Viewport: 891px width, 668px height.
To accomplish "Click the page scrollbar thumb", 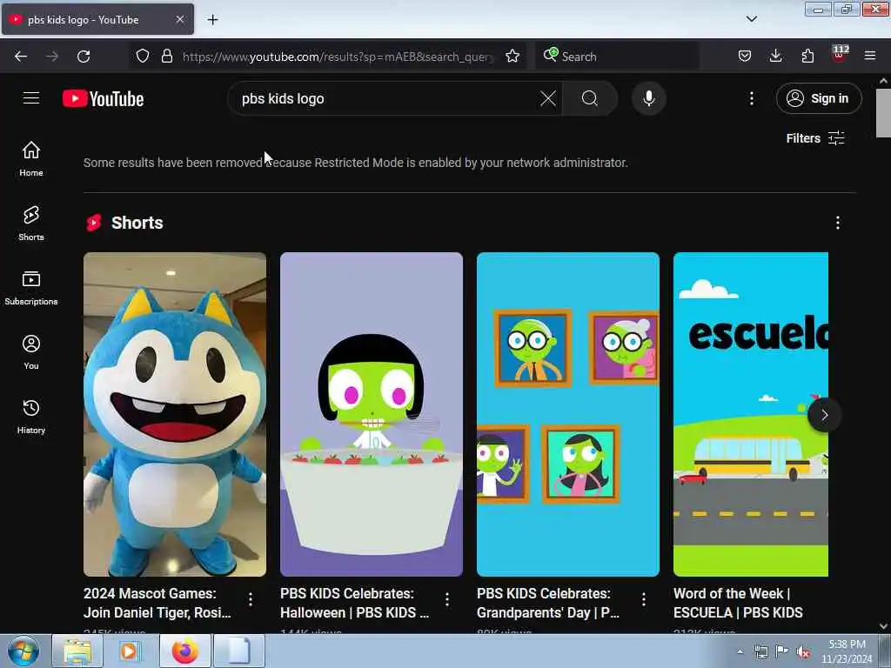I will pyautogui.click(x=883, y=113).
